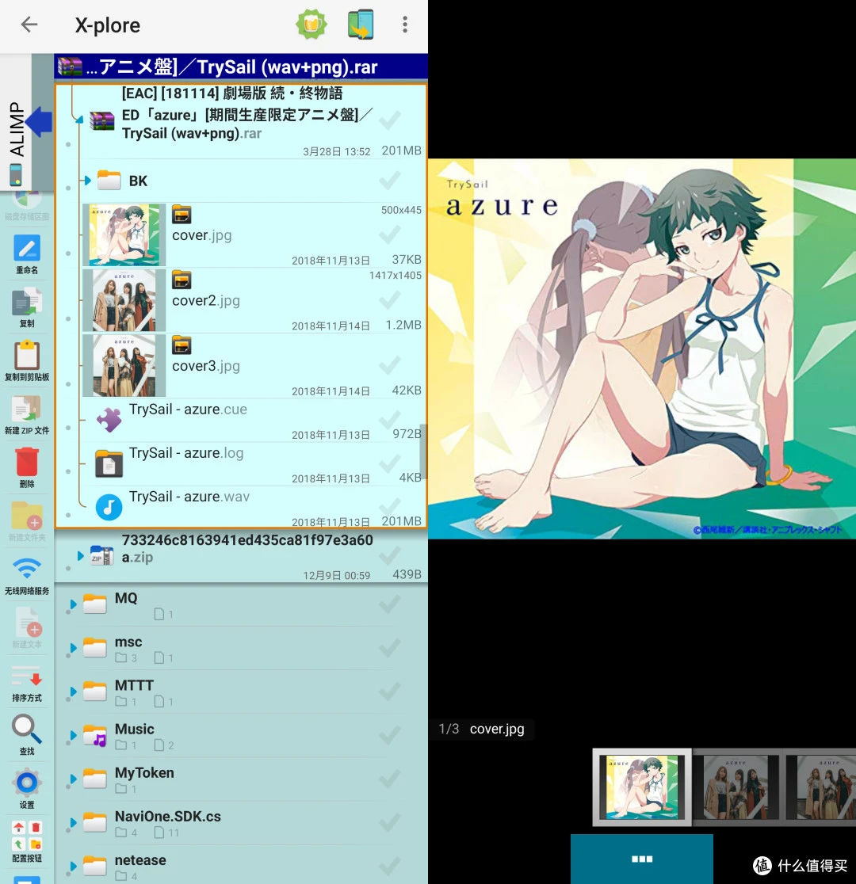Screen dimensions: 856x884
Task: Open the three-dots viewer menu button
Action: (x=641, y=859)
